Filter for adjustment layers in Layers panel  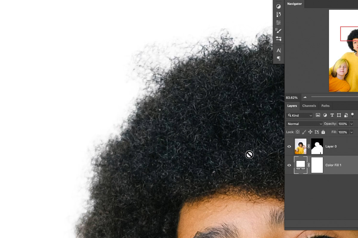click(325, 115)
